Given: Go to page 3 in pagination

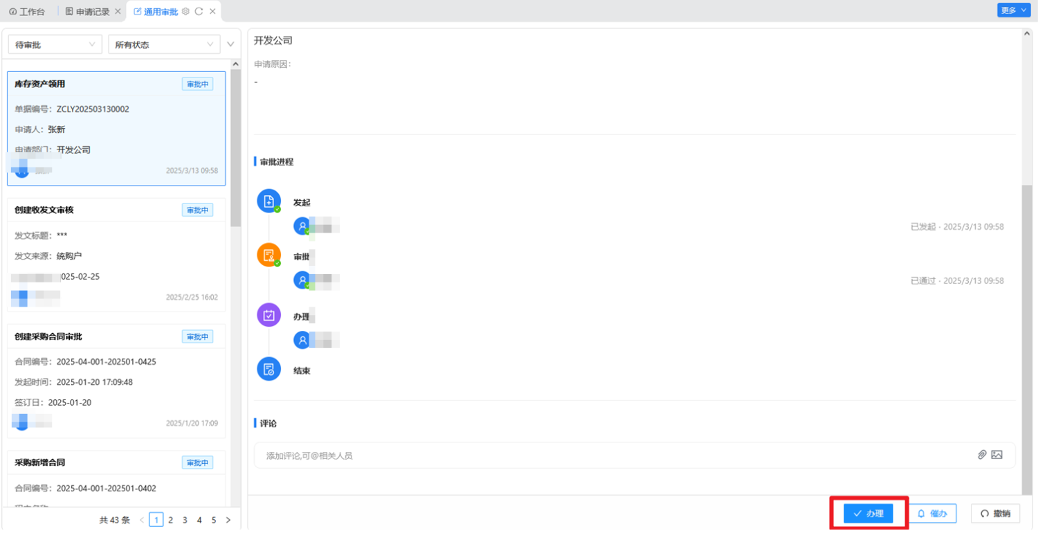Looking at the screenshot, I should point(185,520).
